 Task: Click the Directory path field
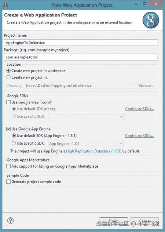(80, 86)
